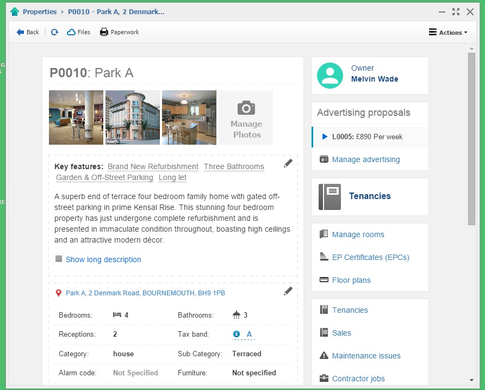Click the tax band info icon

236,334
